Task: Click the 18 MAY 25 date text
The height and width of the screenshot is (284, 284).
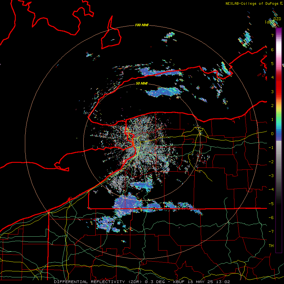Action: (x=201, y=282)
